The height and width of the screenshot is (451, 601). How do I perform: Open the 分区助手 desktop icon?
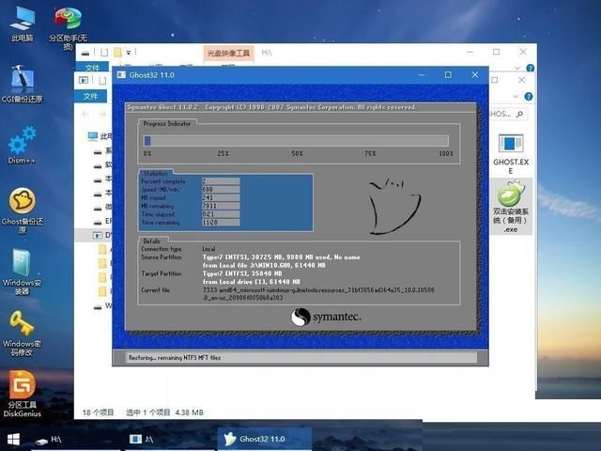tap(69, 27)
